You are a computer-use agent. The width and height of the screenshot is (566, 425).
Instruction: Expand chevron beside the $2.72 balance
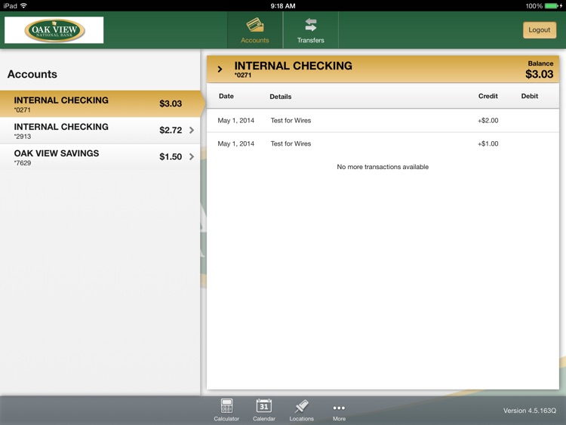[x=192, y=130]
